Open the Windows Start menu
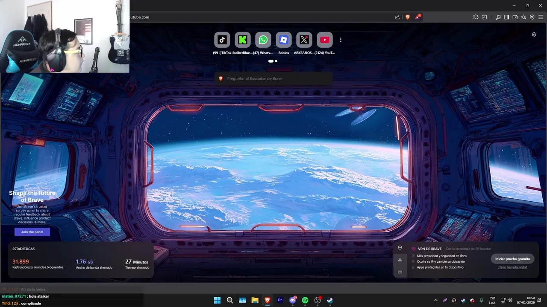547x307 pixels. (217, 300)
